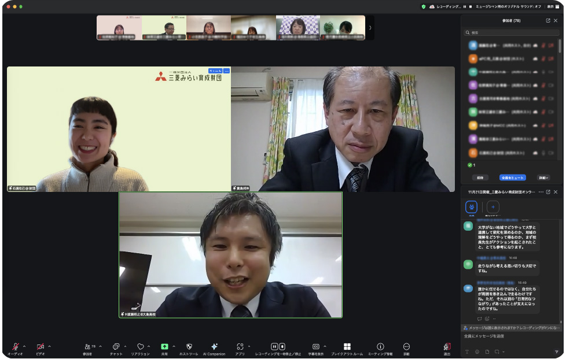Image resolution: width=566 pixels, height=359 pixels.
Task: Click the Meeting Info icon
Action: tap(380, 347)
